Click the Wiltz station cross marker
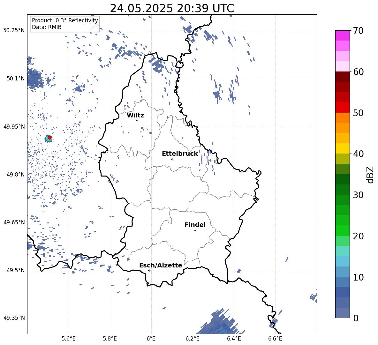The height and width of the screenshot is (345, 378). (137, 121)
